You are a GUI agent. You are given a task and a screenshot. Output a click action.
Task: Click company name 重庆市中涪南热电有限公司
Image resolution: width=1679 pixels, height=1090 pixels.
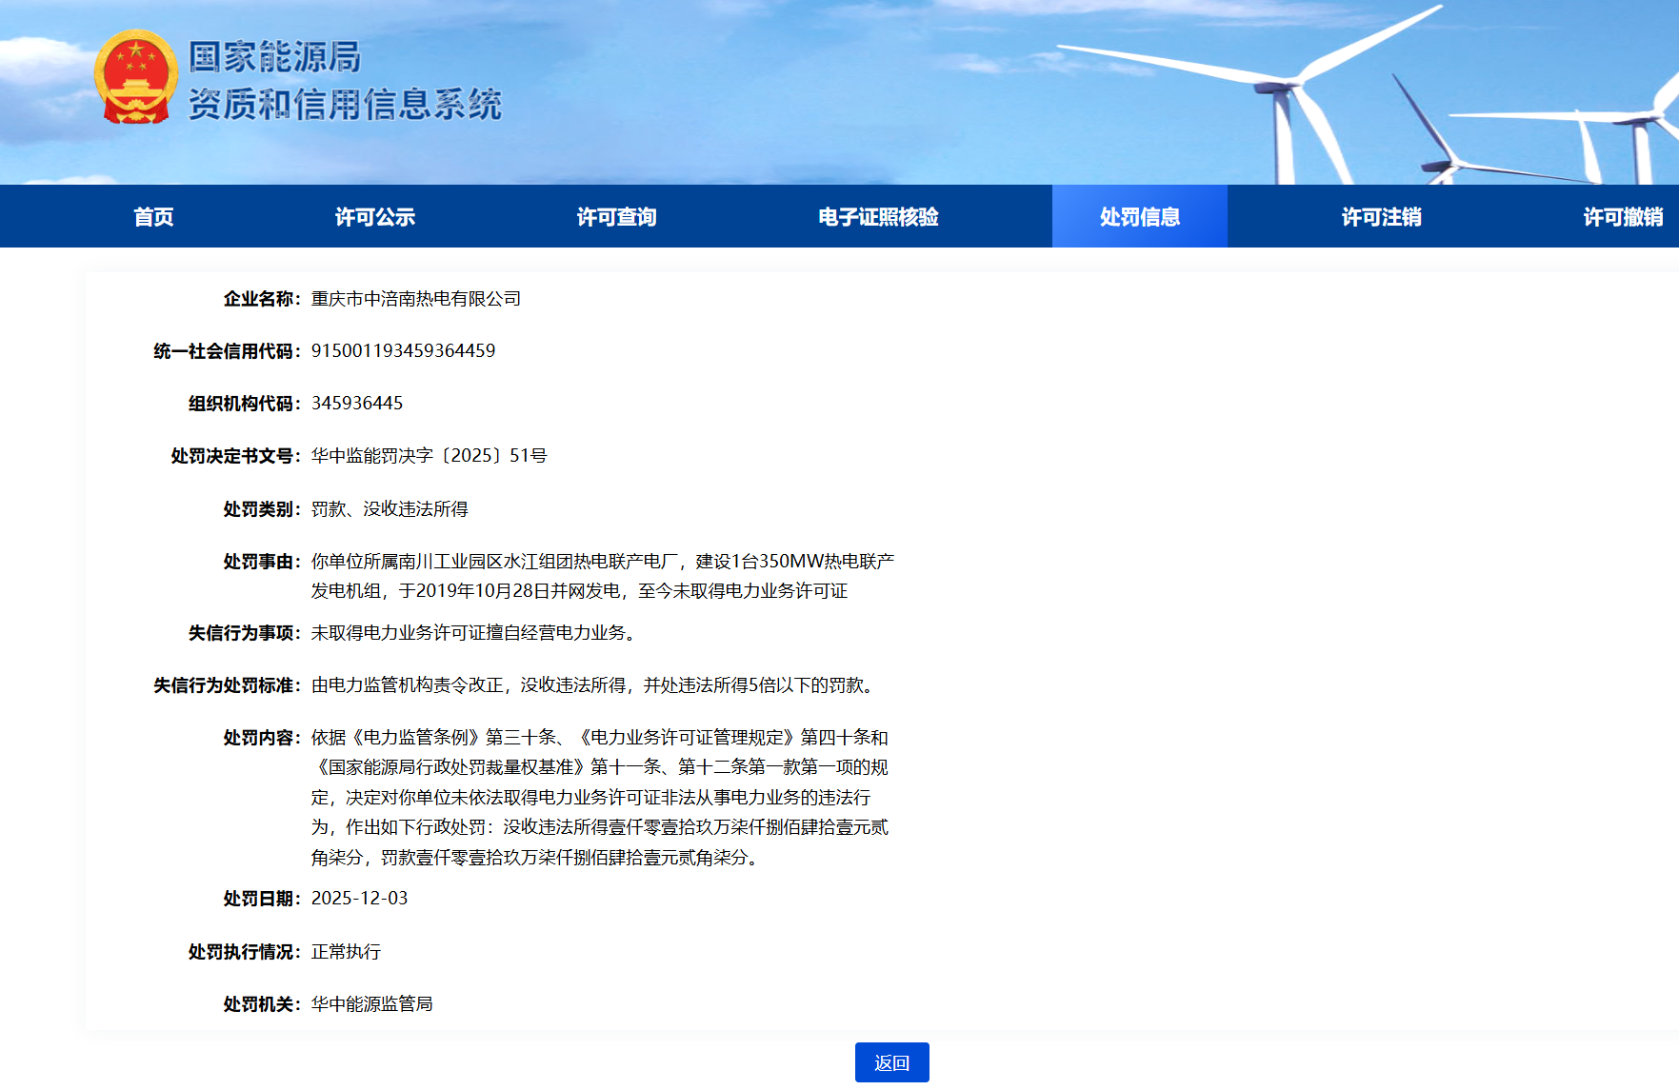(x=415, y=299)
